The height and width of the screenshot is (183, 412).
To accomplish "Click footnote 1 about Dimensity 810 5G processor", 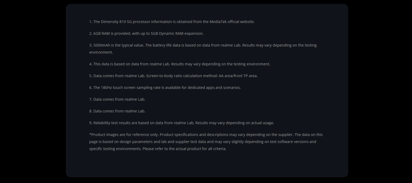I will (172, 22).
